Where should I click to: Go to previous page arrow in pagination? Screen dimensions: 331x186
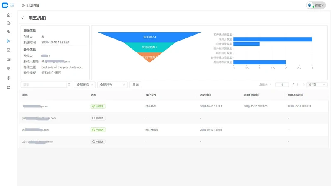(271, 85)
